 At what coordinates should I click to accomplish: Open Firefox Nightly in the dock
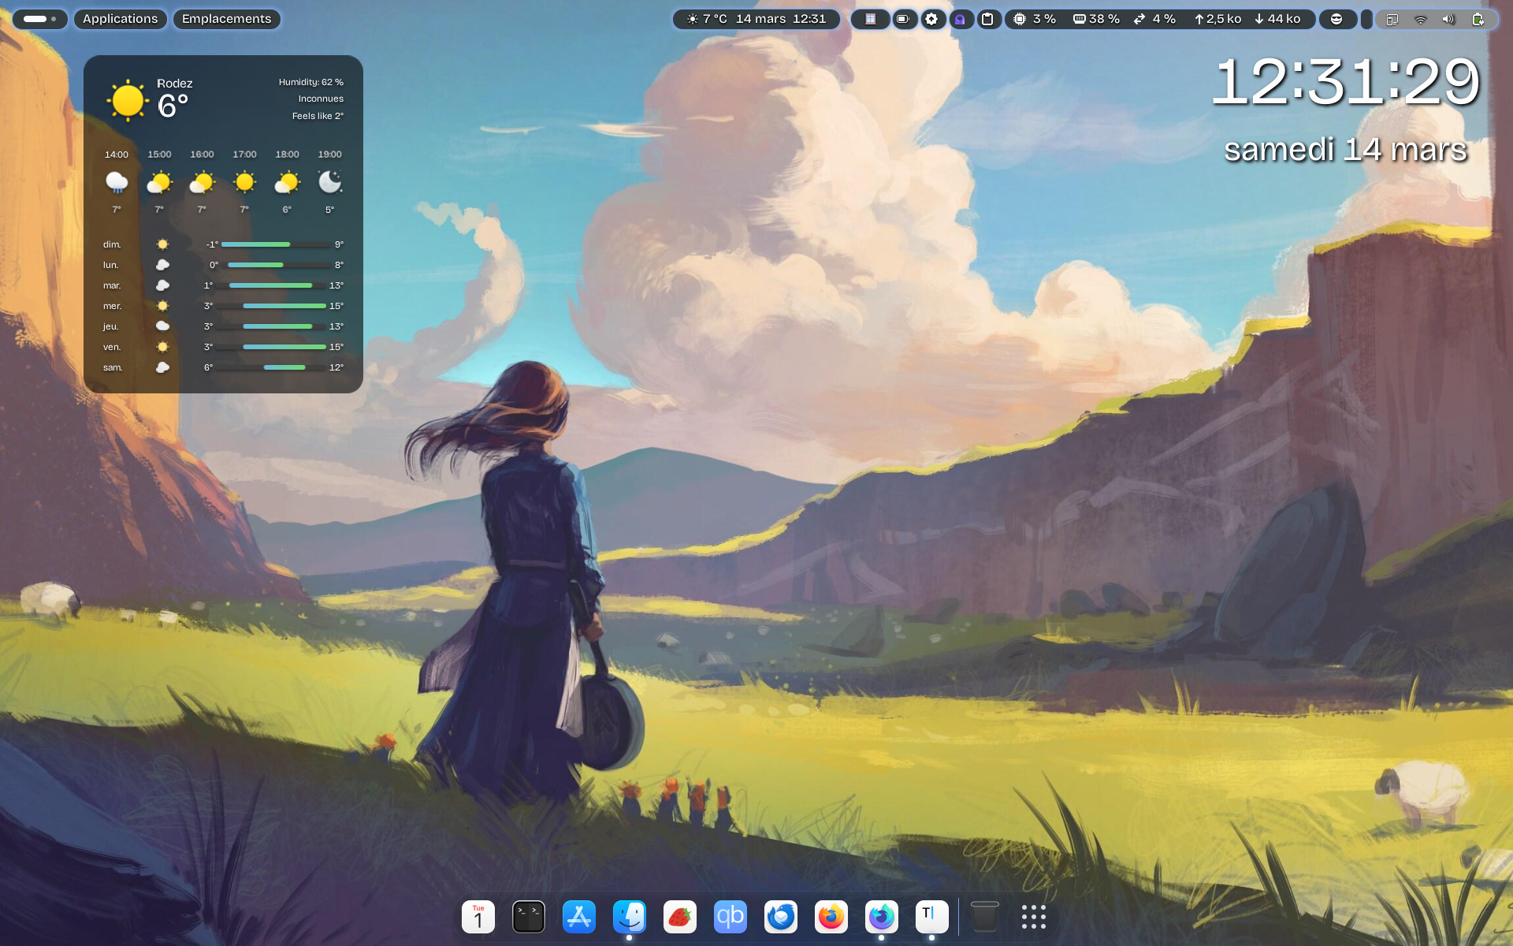(881, 917)
